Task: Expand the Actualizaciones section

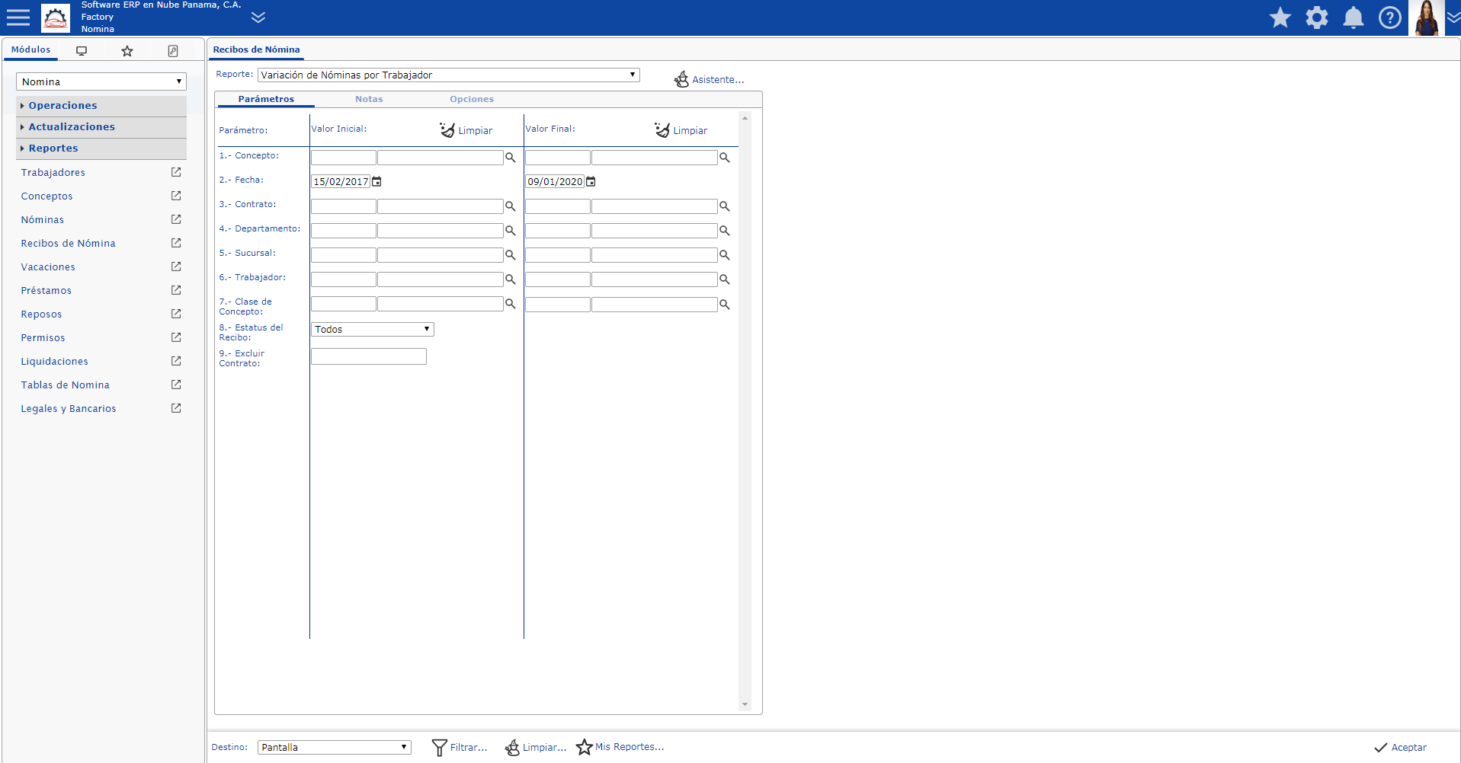Action: [72, 127]
